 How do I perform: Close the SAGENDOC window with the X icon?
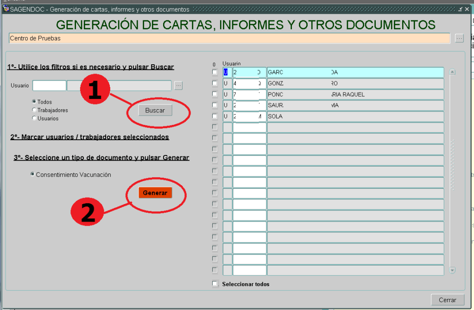point(467,9)
